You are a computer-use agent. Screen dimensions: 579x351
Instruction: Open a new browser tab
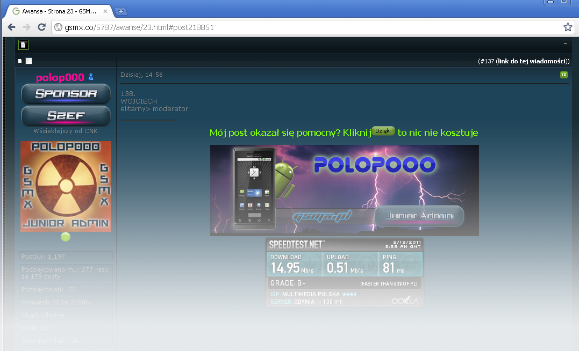click(120, 11)
